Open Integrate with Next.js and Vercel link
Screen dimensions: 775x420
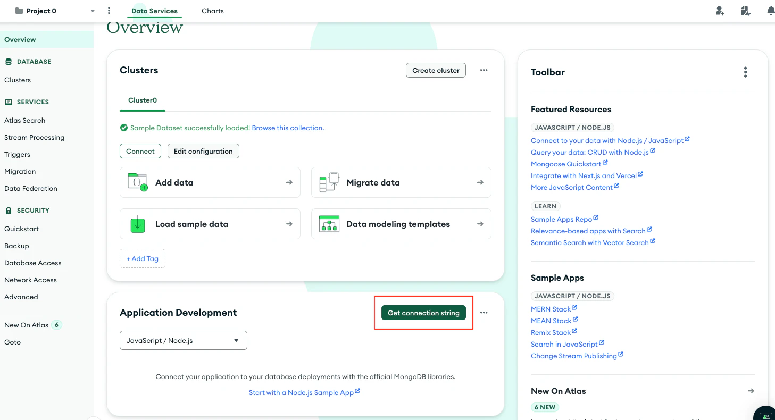click(587, 175)
